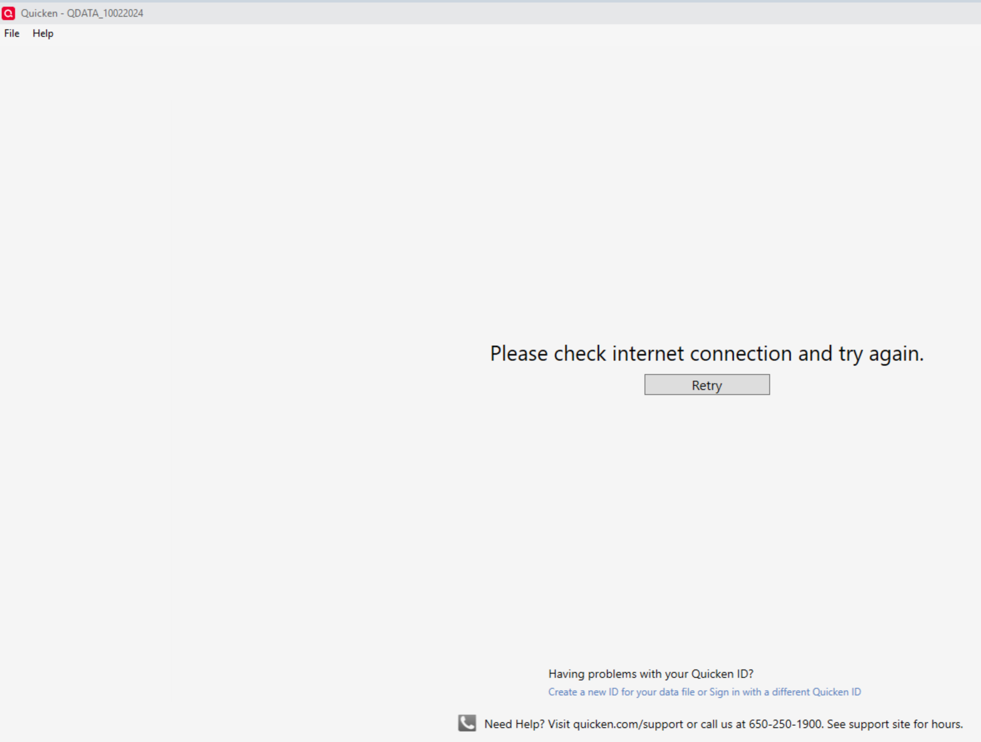Open link to create new ID or sign in
The height and width of the screenshot is (742, 981).
click(x=704, y=692)
